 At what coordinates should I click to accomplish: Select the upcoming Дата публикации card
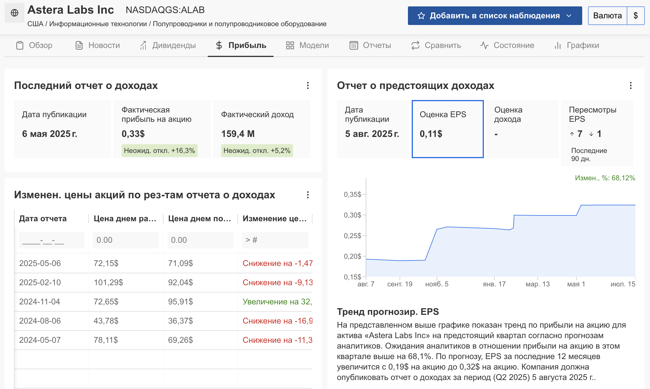[373, 129]
